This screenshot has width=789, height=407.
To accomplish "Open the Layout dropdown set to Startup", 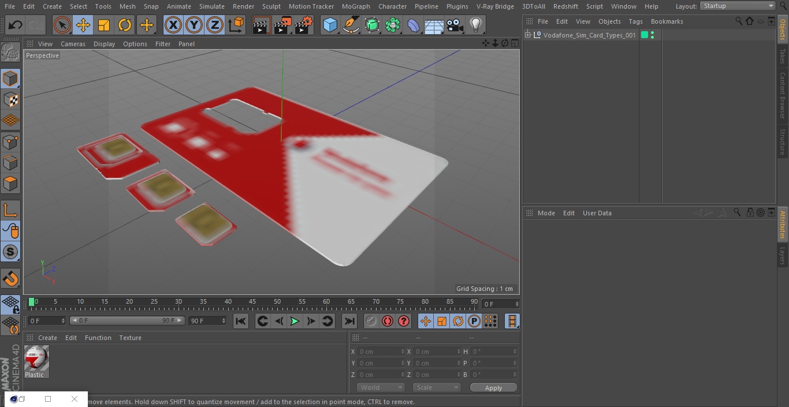I will coord(738,6).
